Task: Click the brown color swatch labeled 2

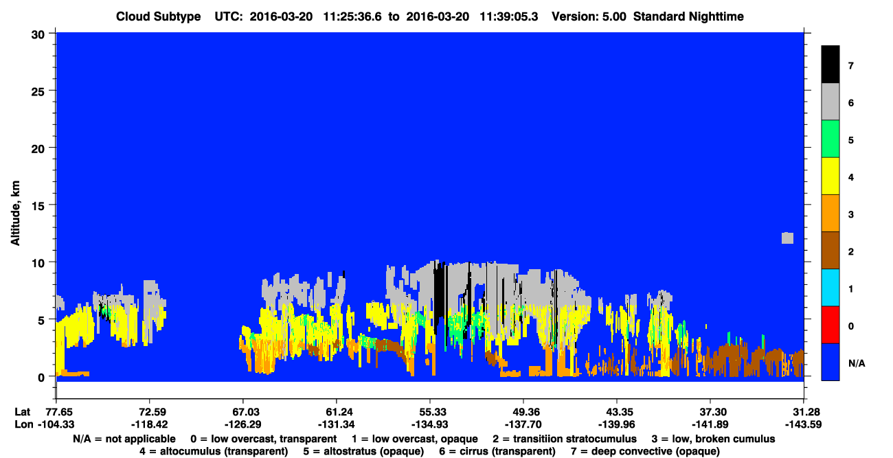Action: pyautogui.click(x=830, y=251)
